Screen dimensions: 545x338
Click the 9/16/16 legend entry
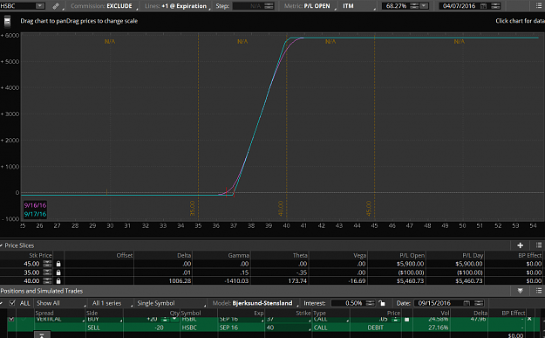[35, 205]
